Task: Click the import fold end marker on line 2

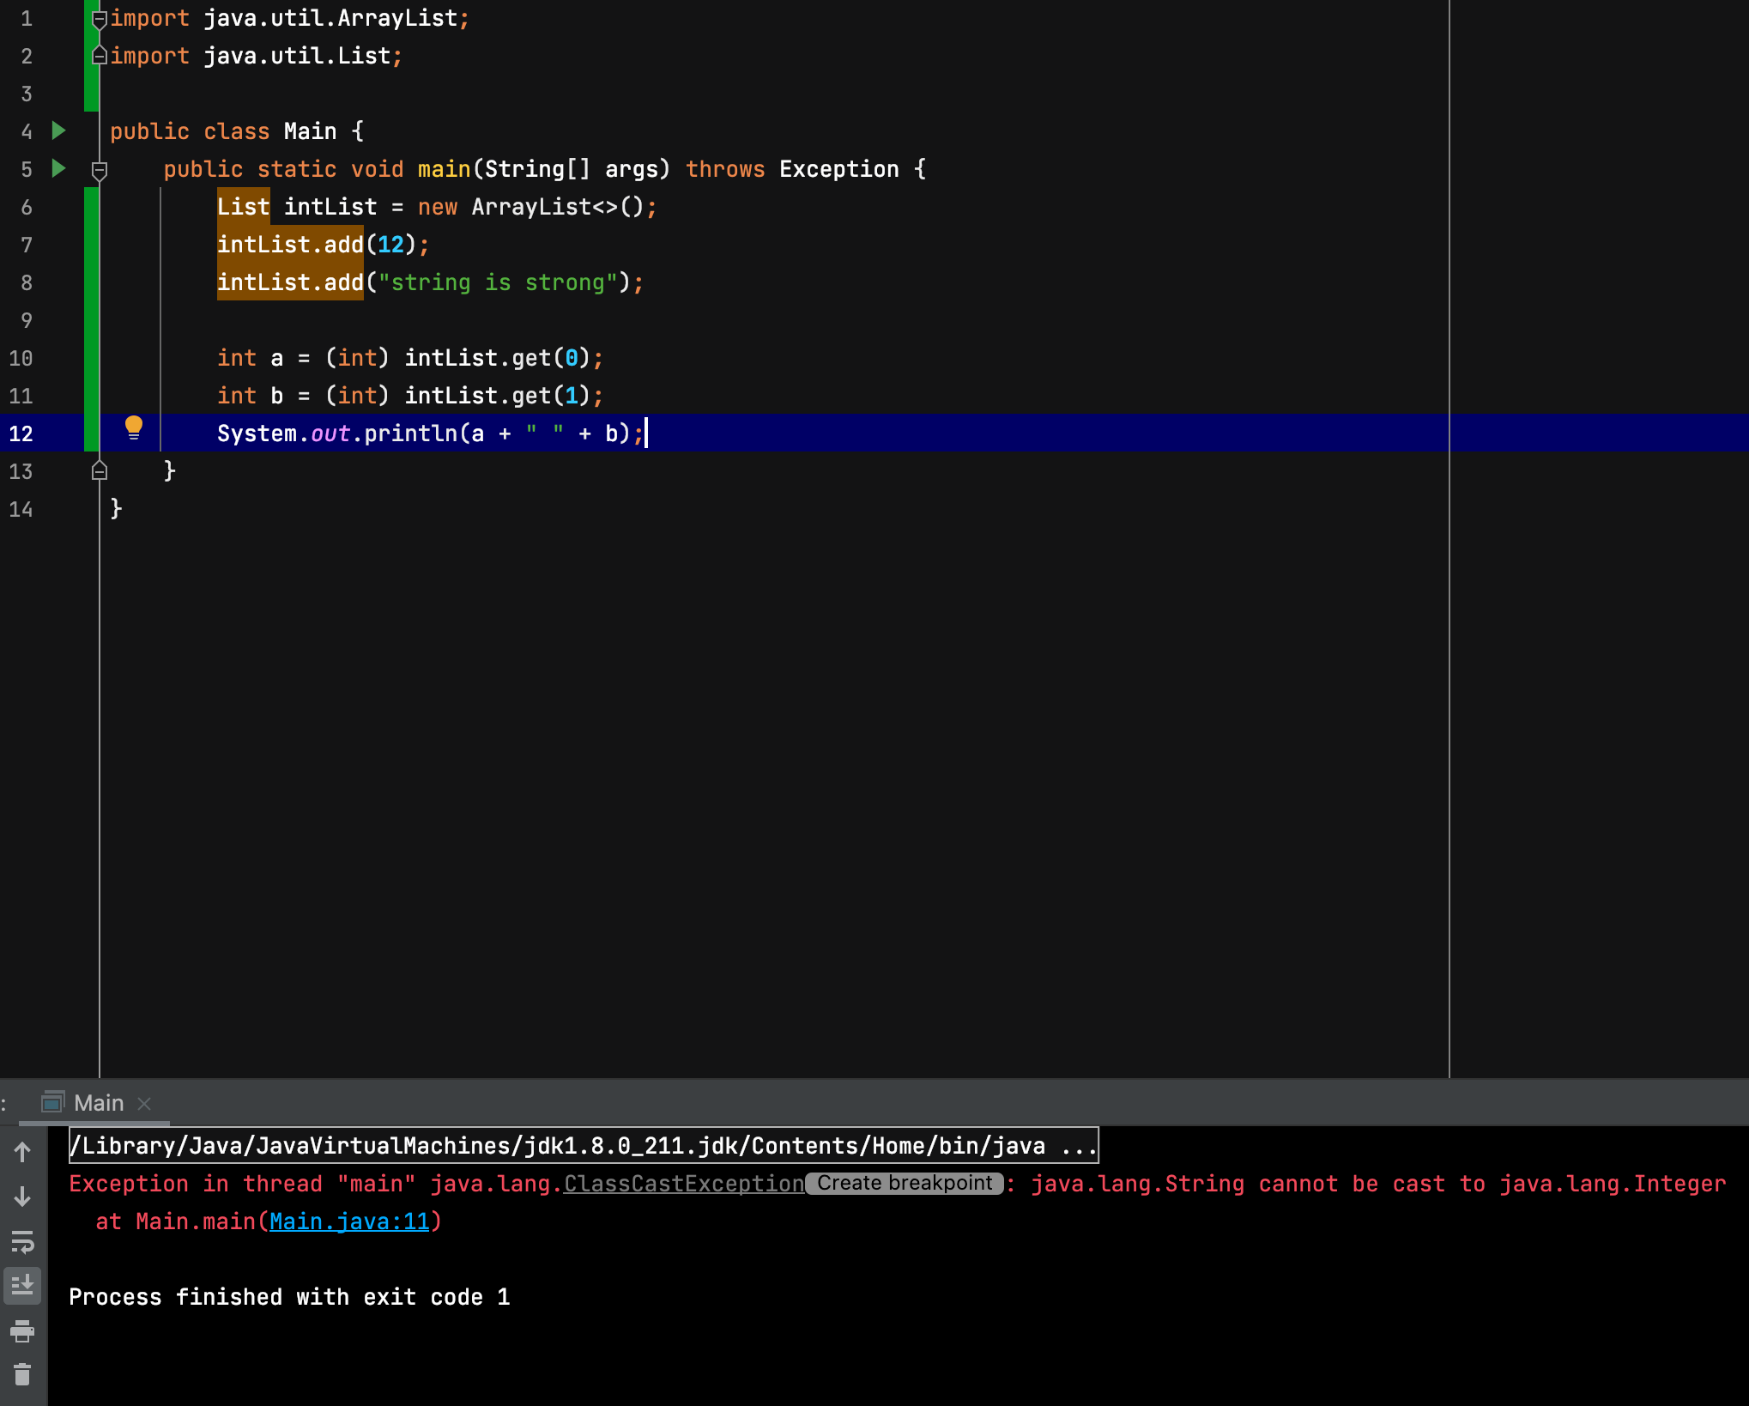Action: coord(100,56)
